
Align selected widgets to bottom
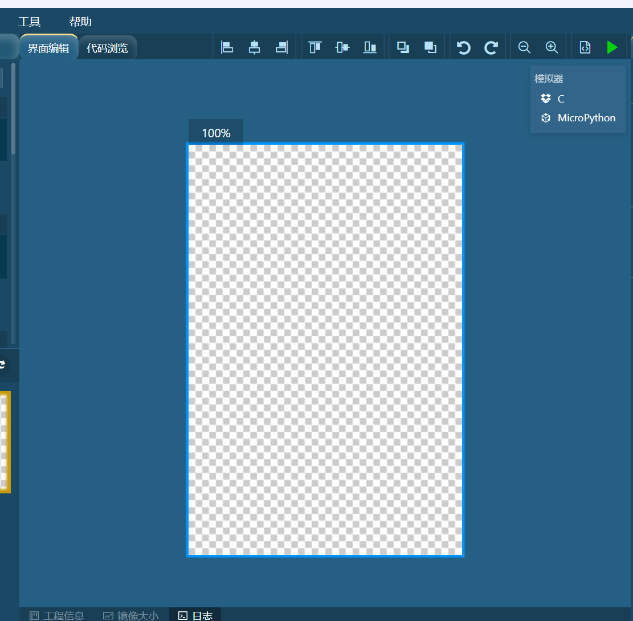tap(370, 47)
